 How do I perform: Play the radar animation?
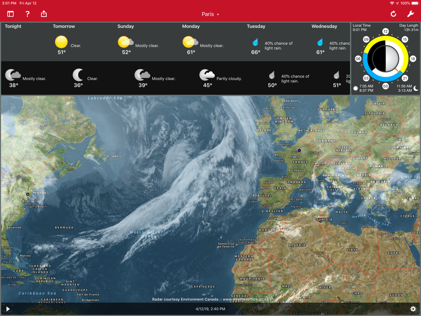tap(8, 309)
